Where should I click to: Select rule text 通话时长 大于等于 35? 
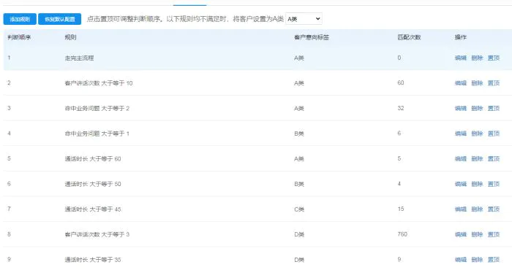click(x=93, y=260)
